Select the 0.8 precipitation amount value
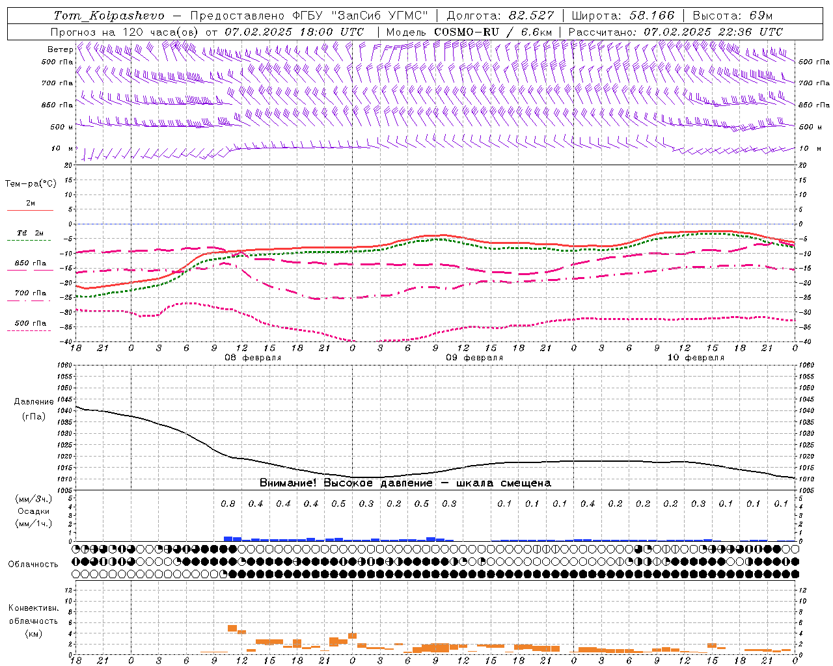Screen dimensions: 833x666 [228, 503]
